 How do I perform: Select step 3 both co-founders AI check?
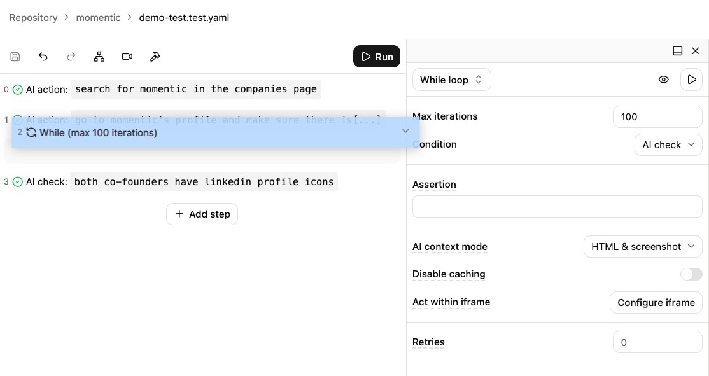tap(204, 182)
